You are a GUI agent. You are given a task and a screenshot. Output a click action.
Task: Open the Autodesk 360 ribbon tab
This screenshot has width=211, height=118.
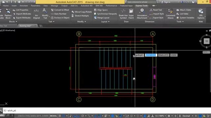pos(86,6)
